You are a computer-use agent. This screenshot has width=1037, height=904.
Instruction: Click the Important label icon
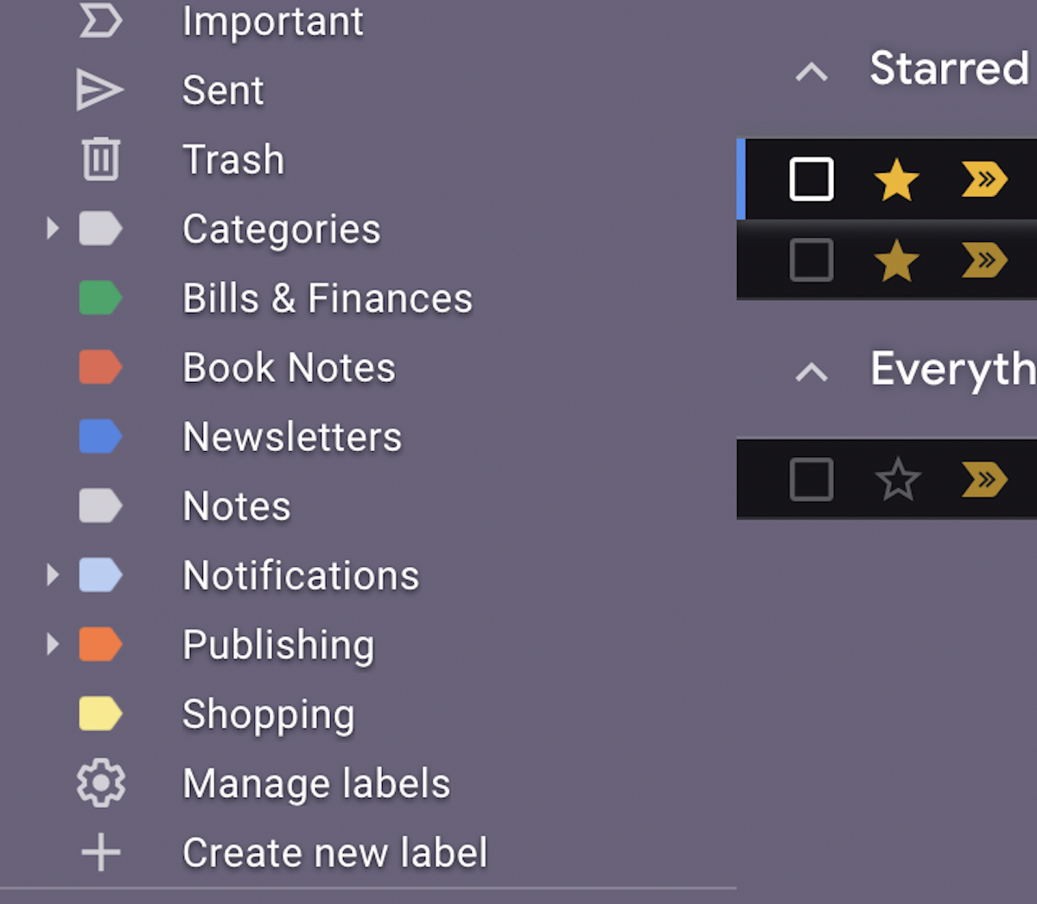[x=100, y=22]
